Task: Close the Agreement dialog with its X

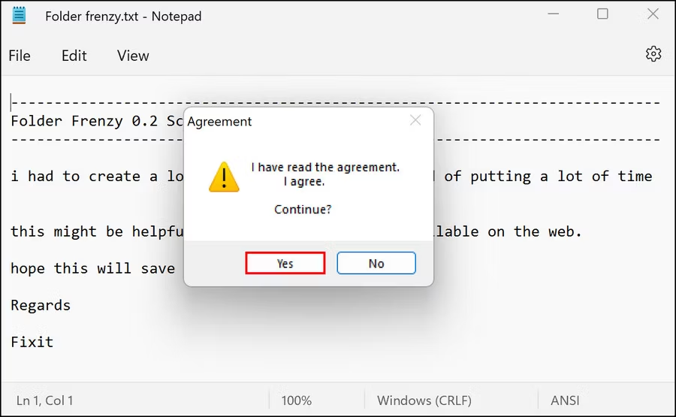Action: coord(415,120)
